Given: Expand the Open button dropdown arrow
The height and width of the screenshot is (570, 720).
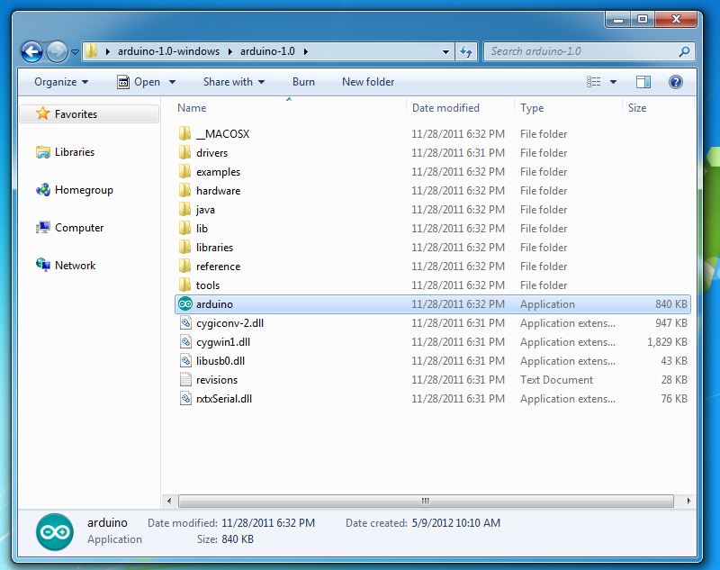Looking at the screenshot, I should tap(172, 82).
